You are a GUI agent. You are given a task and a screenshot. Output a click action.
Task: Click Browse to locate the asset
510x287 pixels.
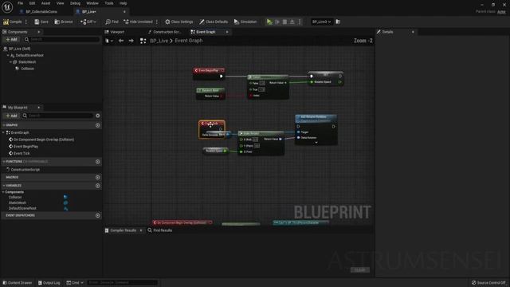pos(64,22)
